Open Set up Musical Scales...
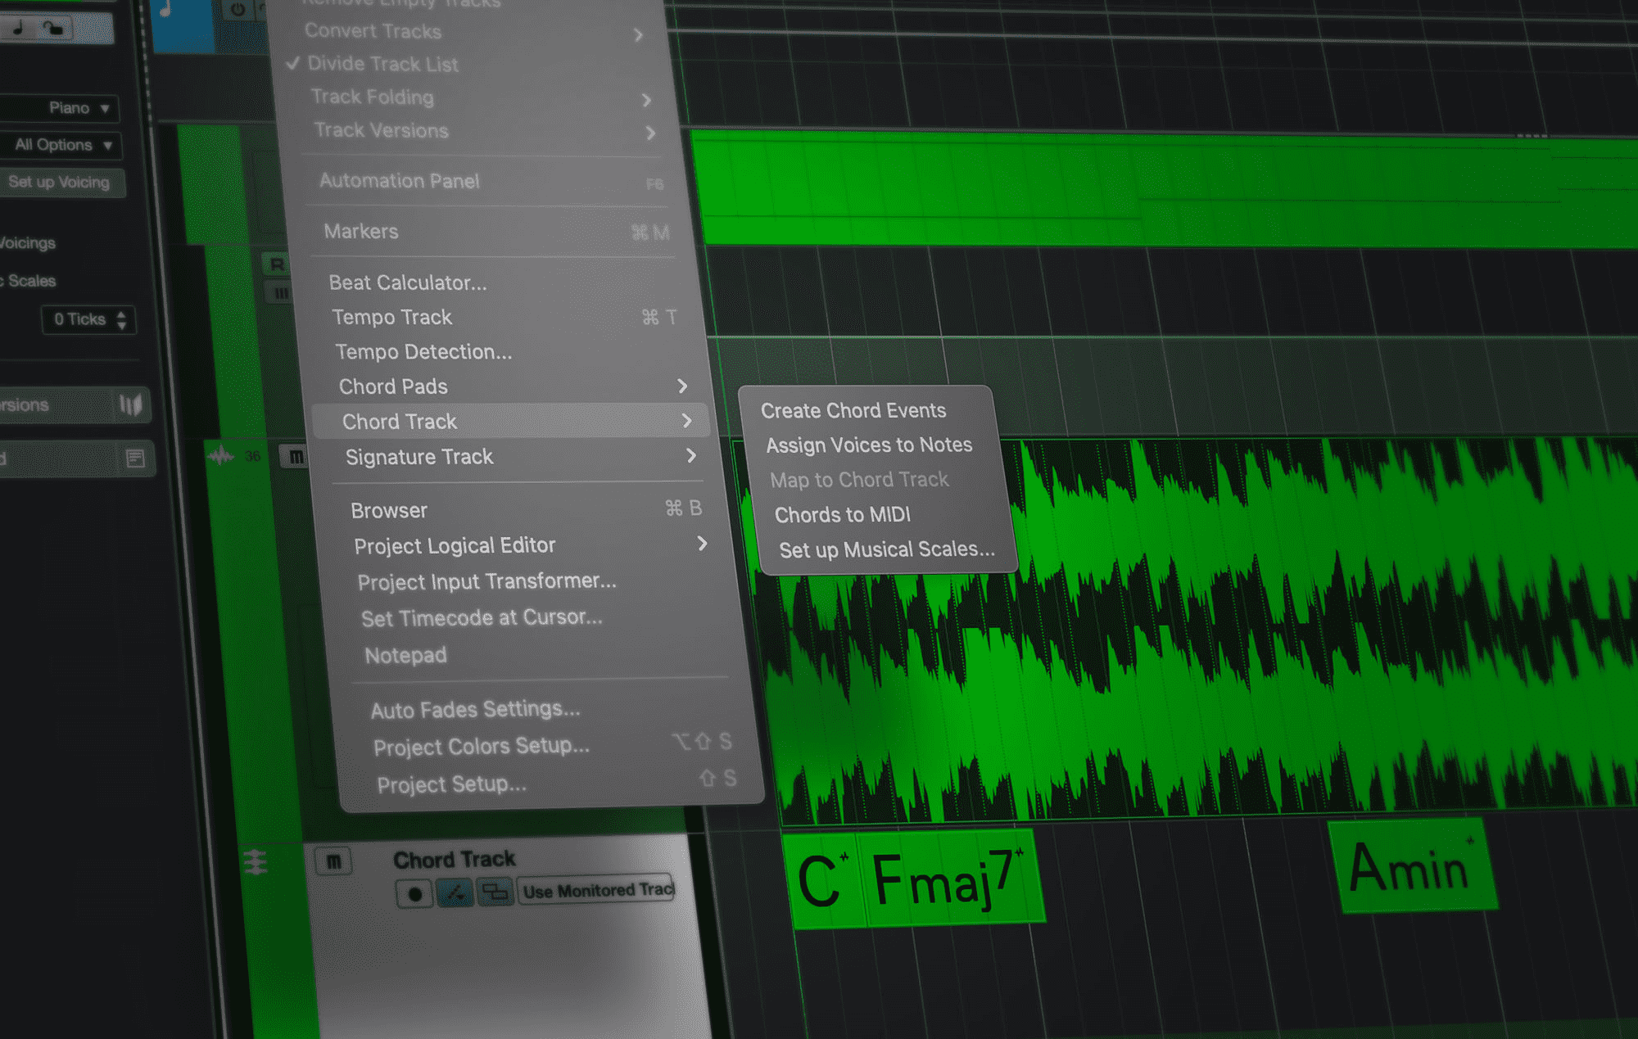 (887, 549)
